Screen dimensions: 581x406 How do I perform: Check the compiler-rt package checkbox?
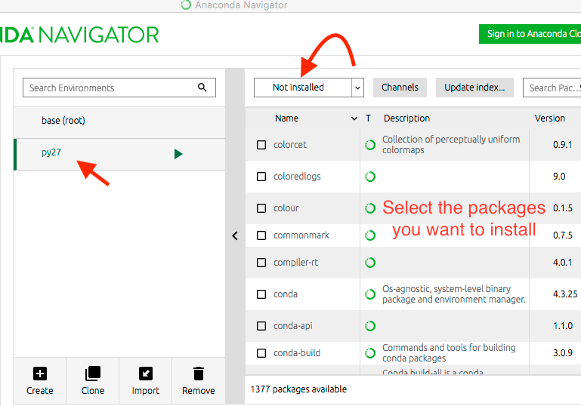click(261, 263)
